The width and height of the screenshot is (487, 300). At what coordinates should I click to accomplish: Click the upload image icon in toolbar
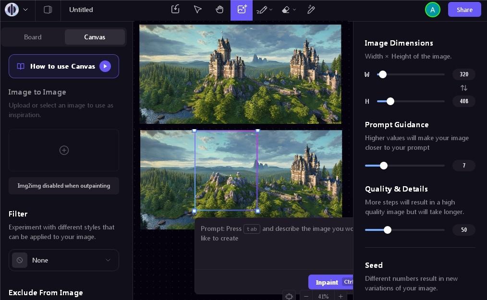coord(175,10)
